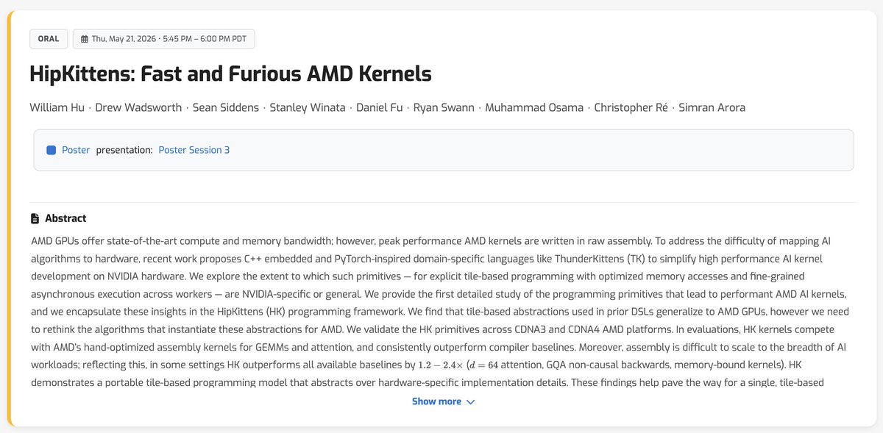Open the Poster link
The image size is (883, 433).
(x=76, y=150)
